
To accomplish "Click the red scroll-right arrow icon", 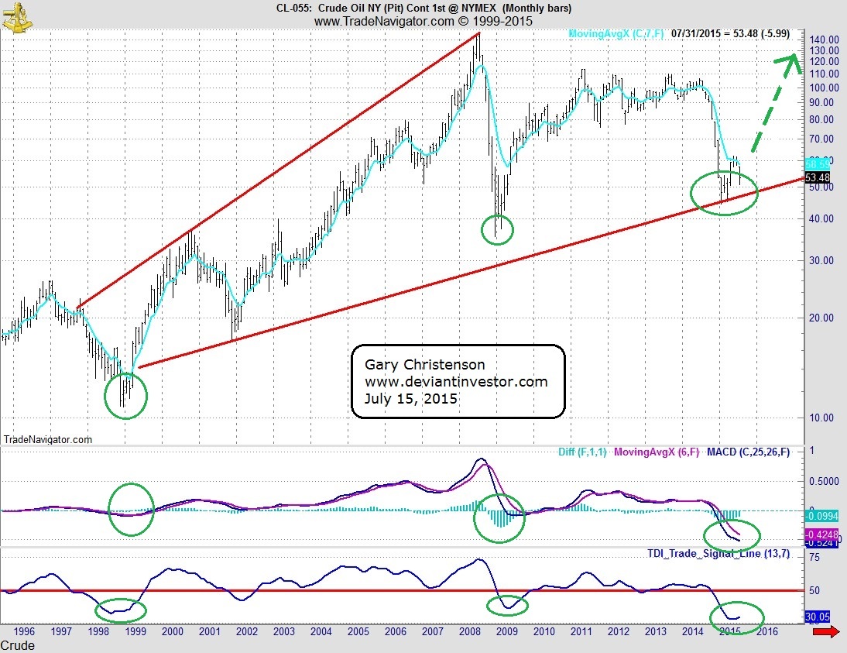I will [x=826, y=631].
